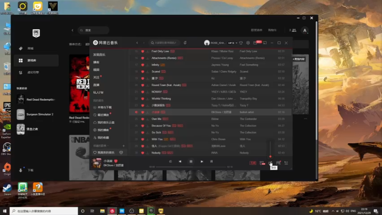Adjust the vertical volume slider
The width and height of the screenshot is (382, 215).
[x=270, y=149]
